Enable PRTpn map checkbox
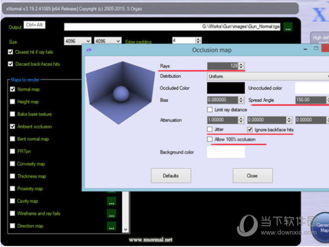This screenshot has width=329, height=247. coord(13,151)
